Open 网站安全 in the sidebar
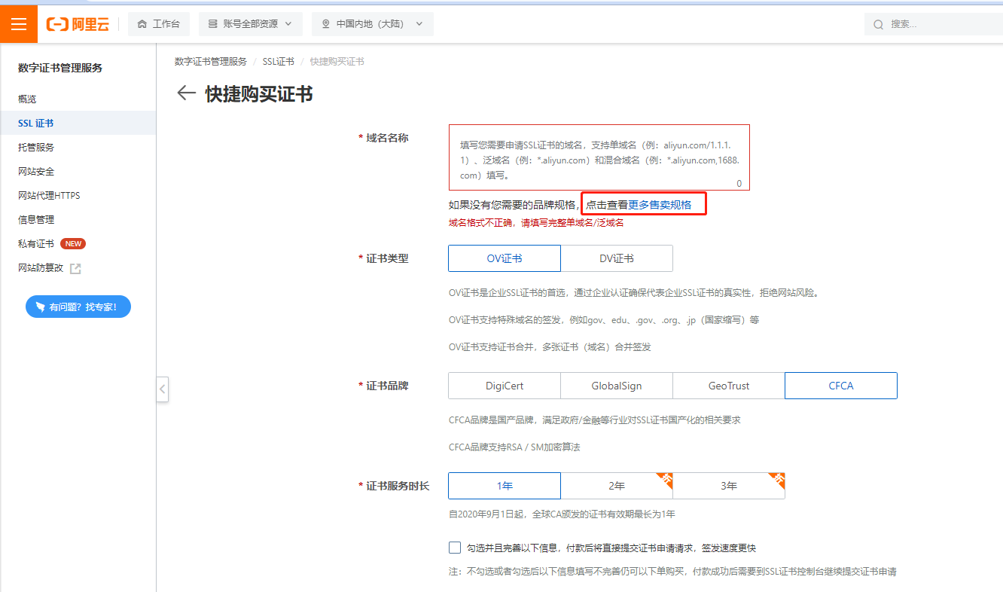 coord(36,171)
